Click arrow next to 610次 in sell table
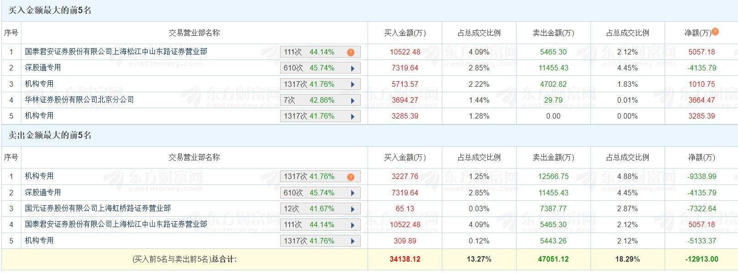 tap(353, 193)
